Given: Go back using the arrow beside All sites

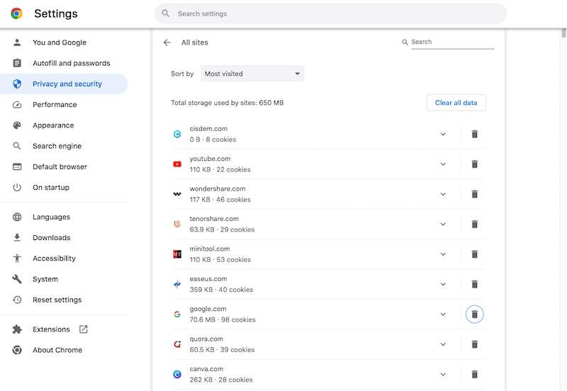Looking at the screenshot, I should (x=167, y=42).
